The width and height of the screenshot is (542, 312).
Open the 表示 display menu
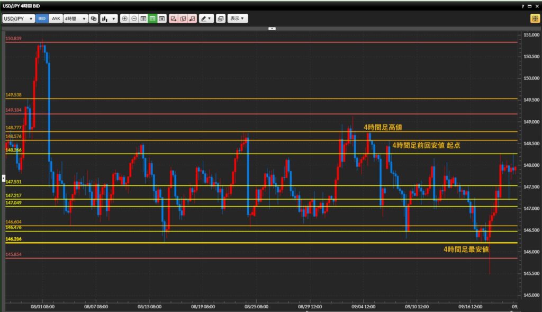pyautogui.click(x=237, y=19)
